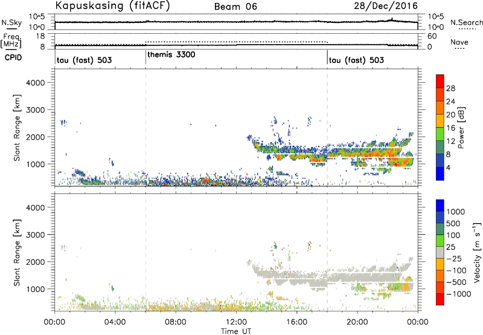The image size is (483, 335).
Task: Select the "-1000" label on Velocity colorbar
Action: (458, 294)
